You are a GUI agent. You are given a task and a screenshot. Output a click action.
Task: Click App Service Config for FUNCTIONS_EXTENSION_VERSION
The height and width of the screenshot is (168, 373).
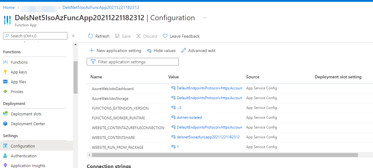click(261, 108)
